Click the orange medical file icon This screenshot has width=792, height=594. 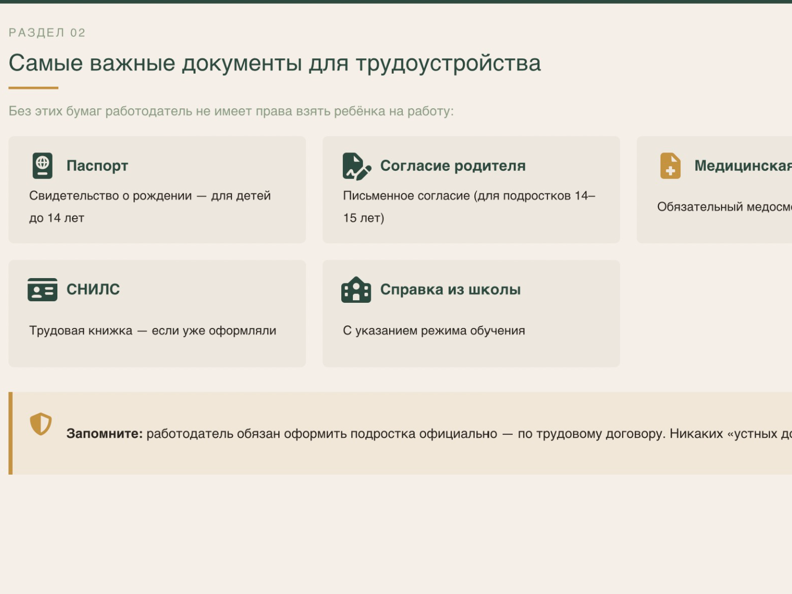[671, 166]
